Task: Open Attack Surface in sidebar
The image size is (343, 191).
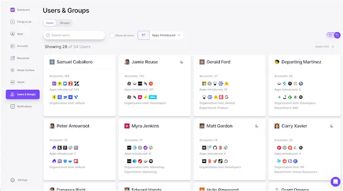Action: (x=22, y=70)
